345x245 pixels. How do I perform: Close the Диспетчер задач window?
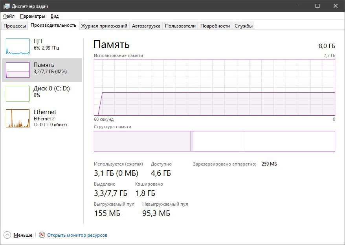[336, 6]
